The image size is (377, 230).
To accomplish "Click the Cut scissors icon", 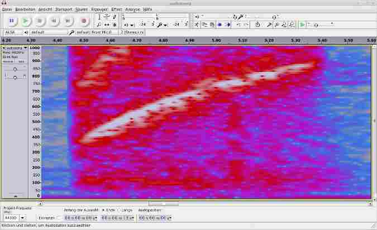I will 197,25.
